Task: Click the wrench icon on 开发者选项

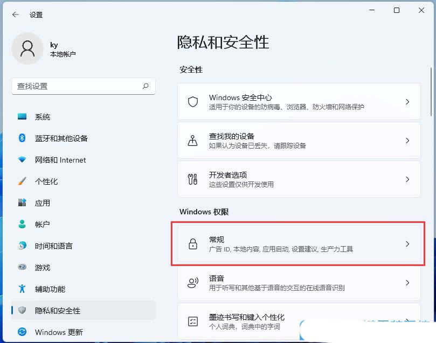Action: click(x=192, y=179)
